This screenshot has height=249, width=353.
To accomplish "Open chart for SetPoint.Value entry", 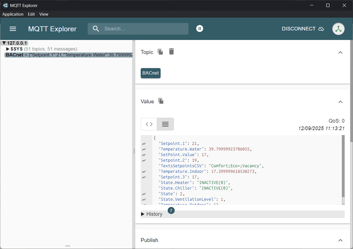I will [144, 155].
